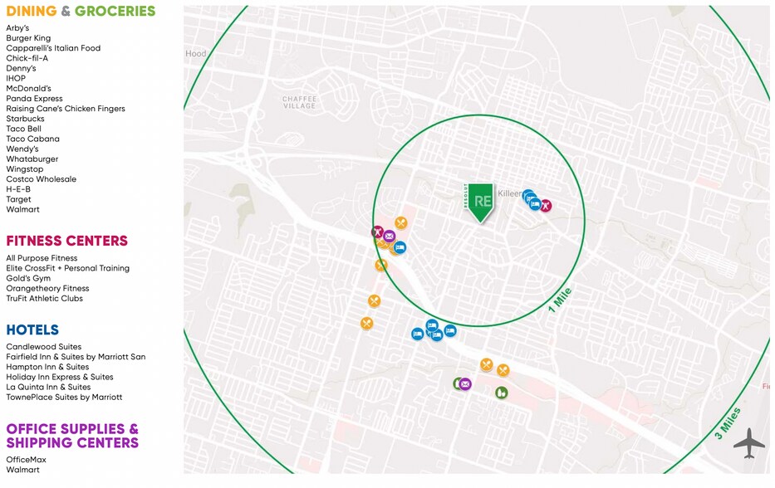Click Office Supplies & Shipping Centers heading
This screenshot has width=775, height=488.
[x=72, y=436]
